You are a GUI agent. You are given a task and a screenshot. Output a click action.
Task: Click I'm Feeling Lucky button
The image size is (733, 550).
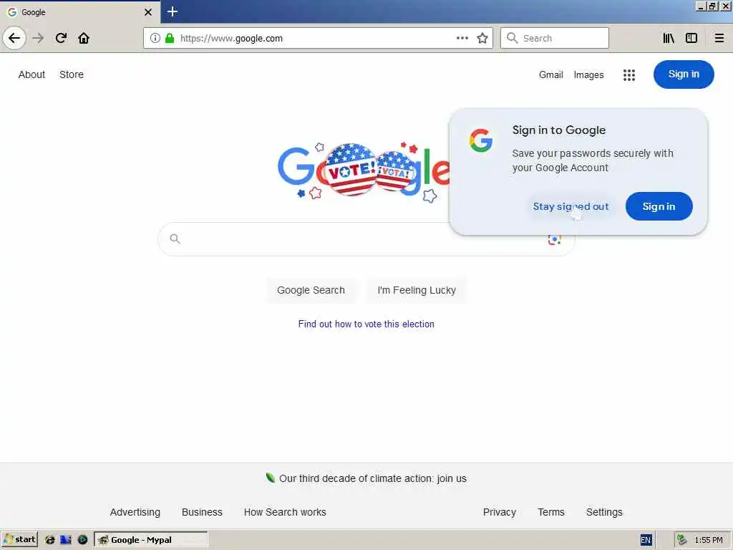pos(417,290)
